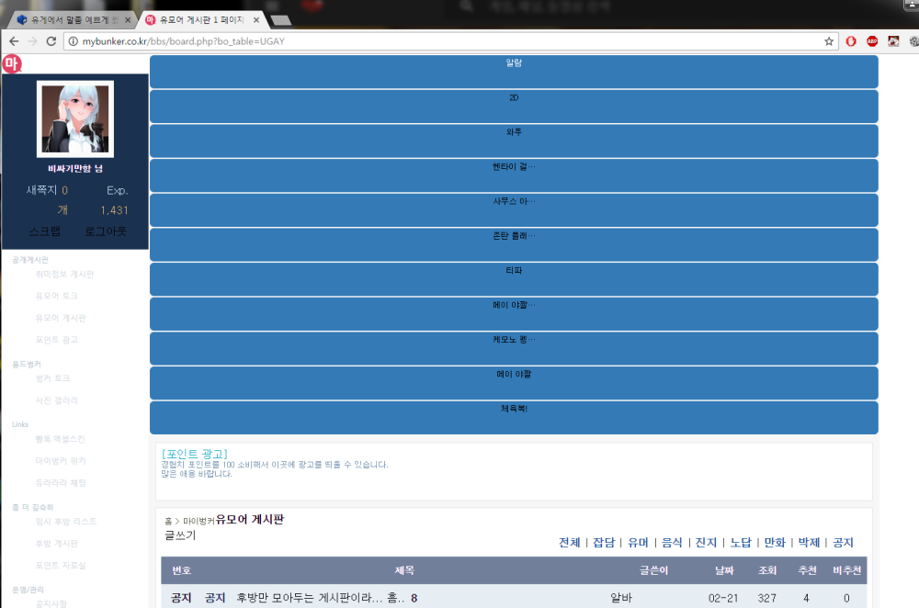This screenshot has height=608, width=919.
Task: Open 스크랩 in the profile panel
Action: pyautogui.click(x=46, y=231)
